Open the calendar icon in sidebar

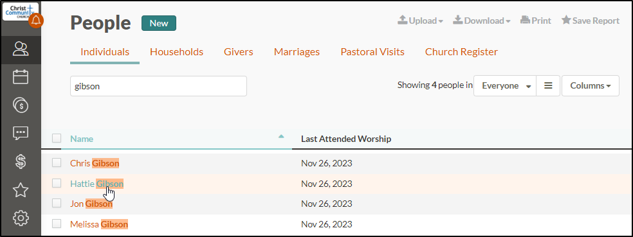coord(21,77)
